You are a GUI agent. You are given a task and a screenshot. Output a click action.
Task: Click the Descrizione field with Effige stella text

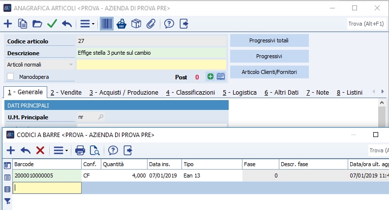(x=151, y=53)
